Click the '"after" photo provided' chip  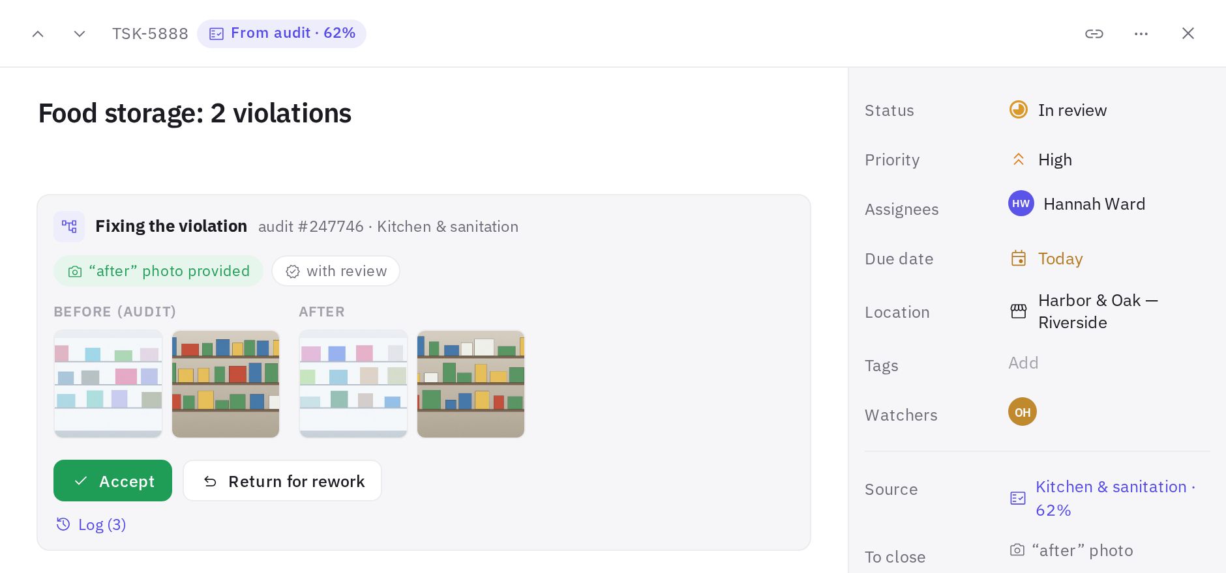point(158,271)
